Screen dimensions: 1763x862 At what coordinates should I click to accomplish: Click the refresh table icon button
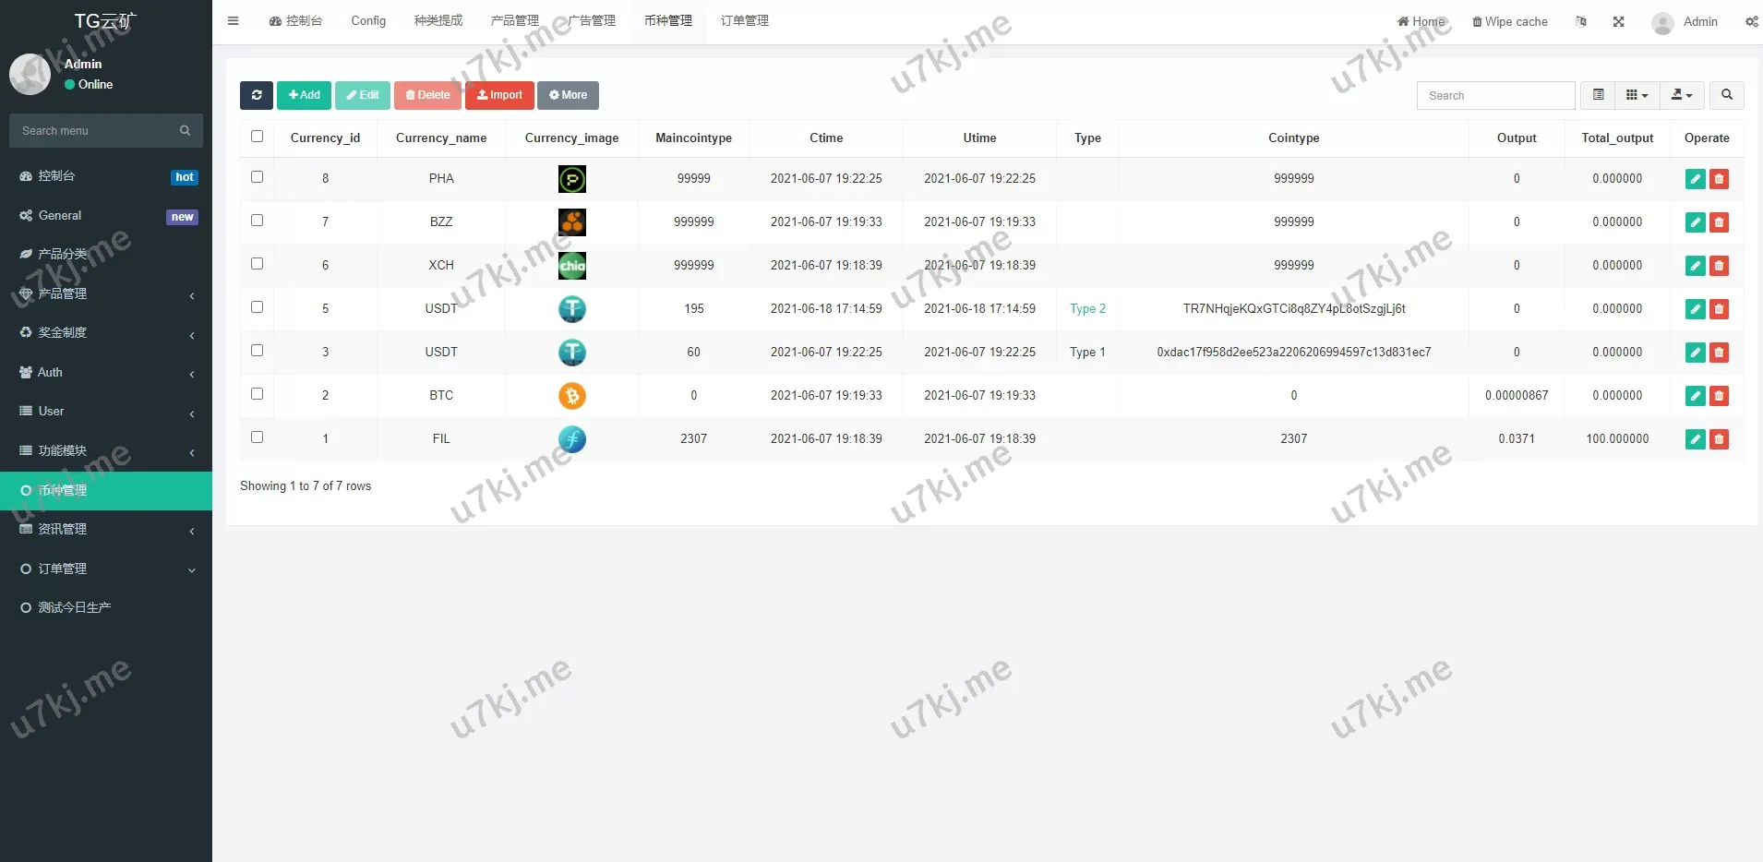[257, 95]
